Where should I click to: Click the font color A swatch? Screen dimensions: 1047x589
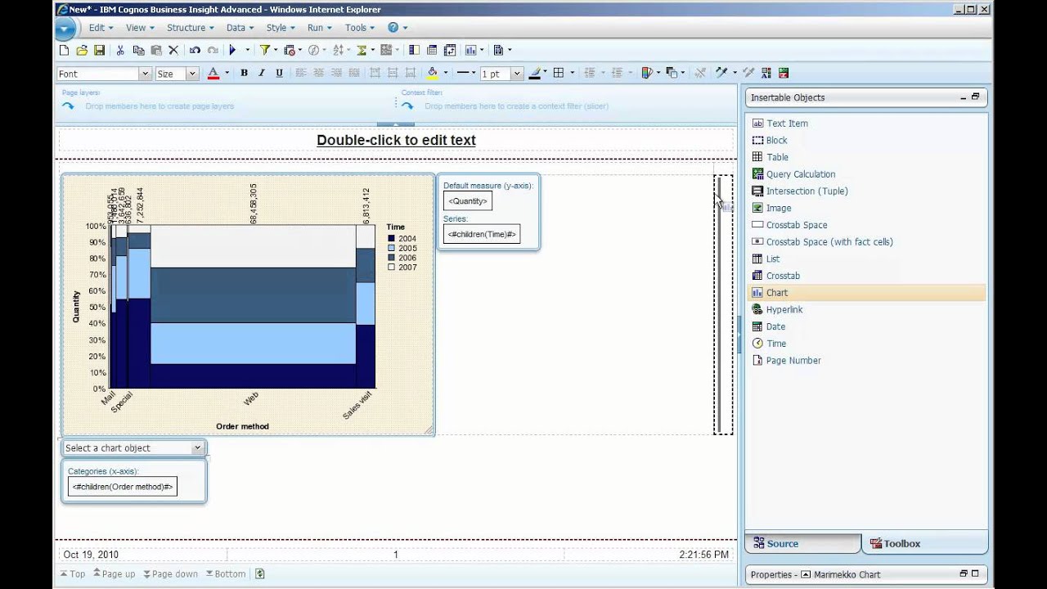point(213,73)
